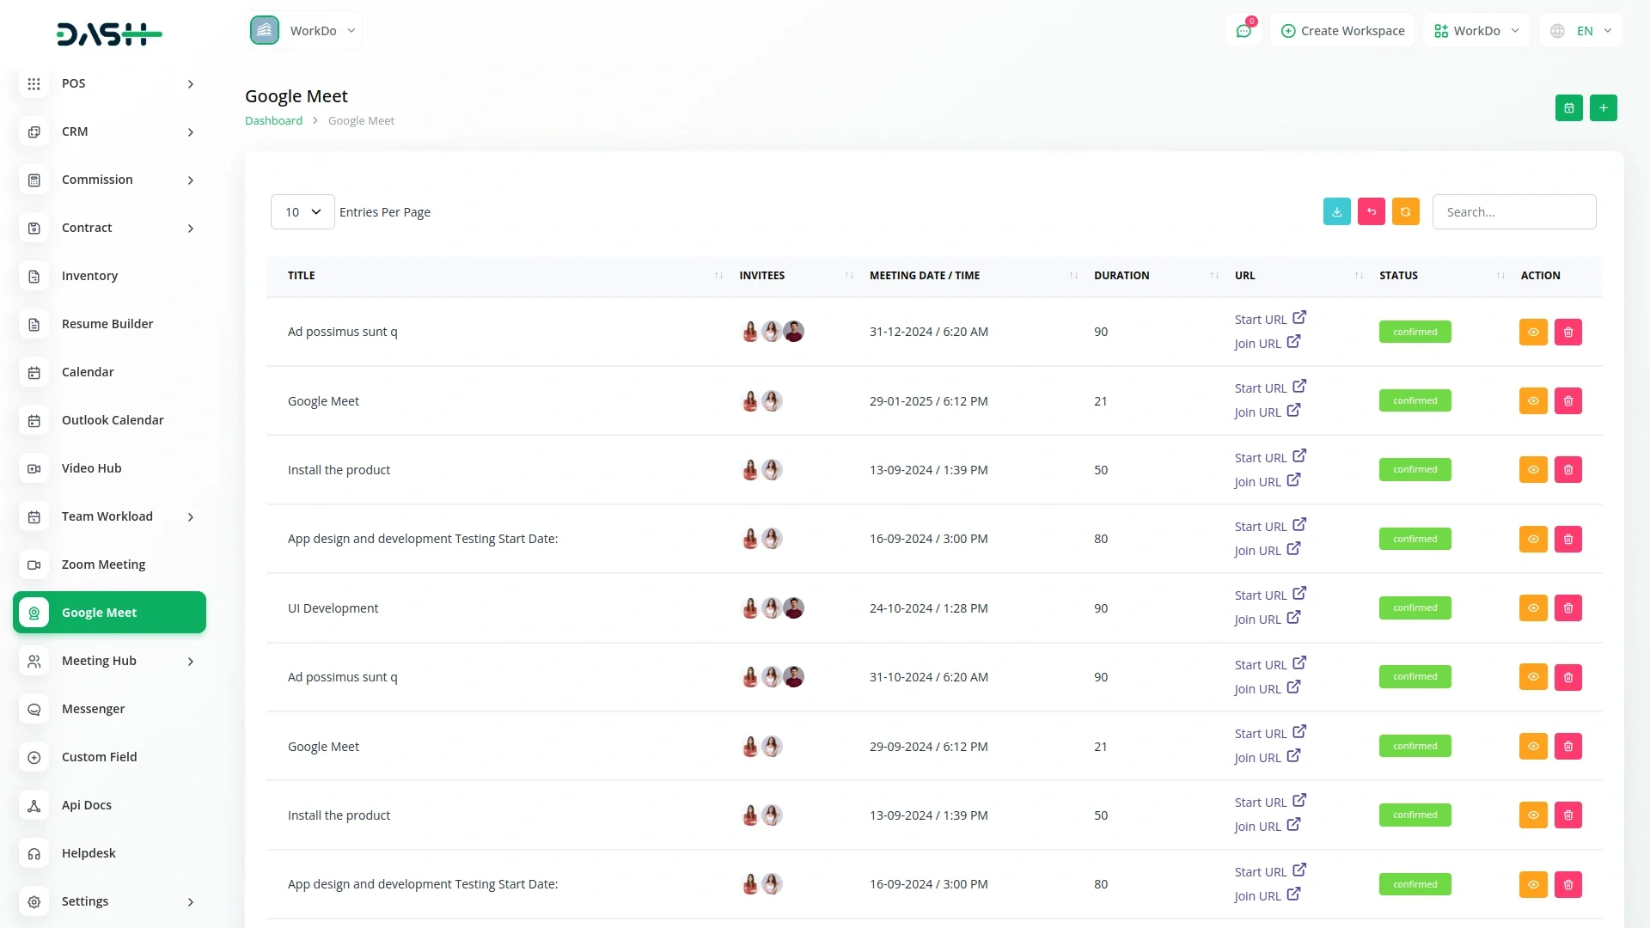Click the Dashboard breadcrumb link
The height and width of the screenshot is (928, 1650).
[x=273, y=121]
